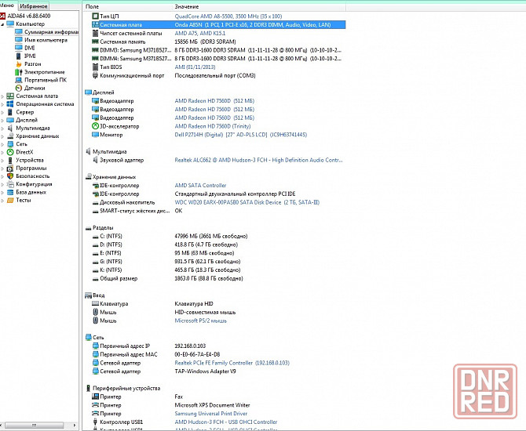Switch to the Меню tab

pos(7,5)
